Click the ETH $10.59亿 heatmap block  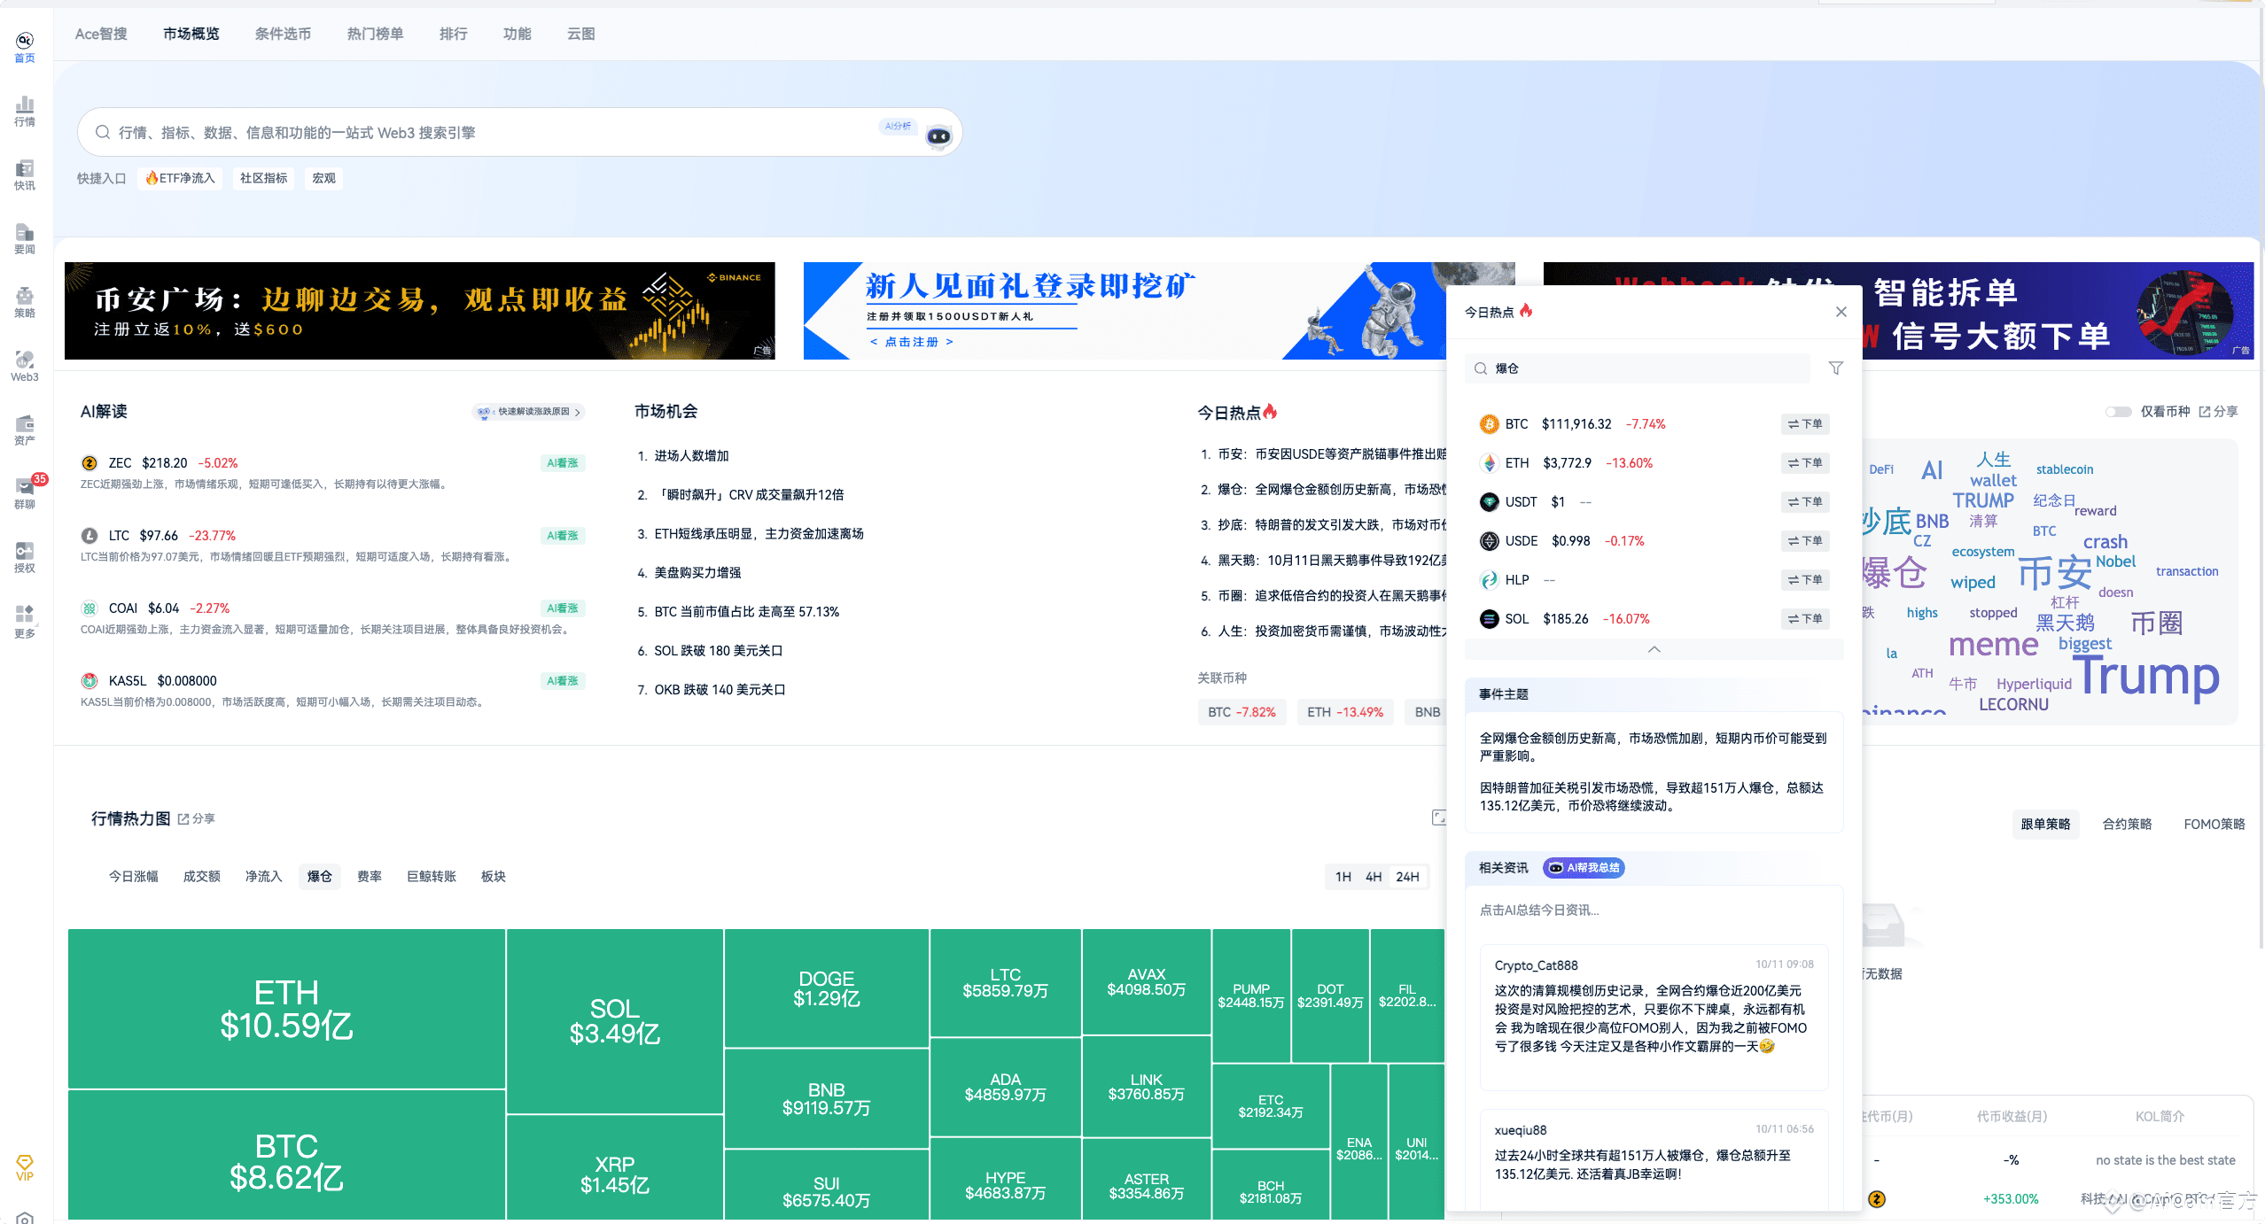click(286, 1009)
